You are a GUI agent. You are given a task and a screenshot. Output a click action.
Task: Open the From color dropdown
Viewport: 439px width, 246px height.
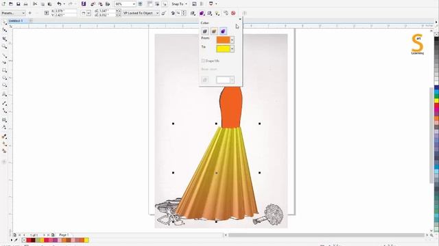point(232,40)
